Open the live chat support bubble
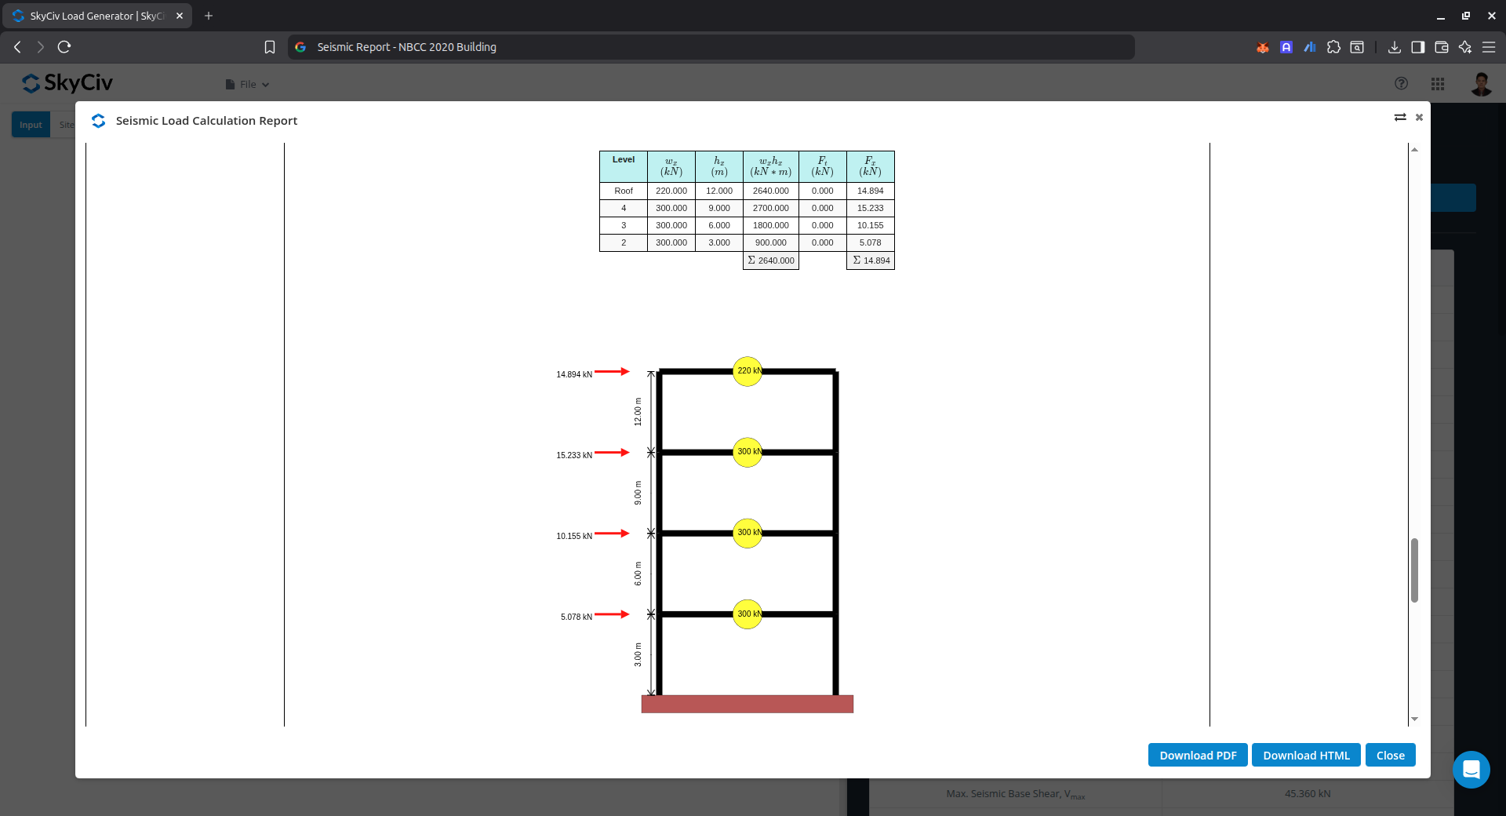Image resolution: width=1506 pixels, height=816 pixels. pyautogui.click(x=1471, y=770)
